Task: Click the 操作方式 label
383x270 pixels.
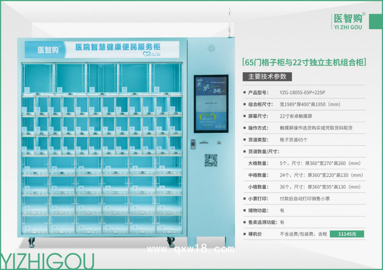Action: 258,128
